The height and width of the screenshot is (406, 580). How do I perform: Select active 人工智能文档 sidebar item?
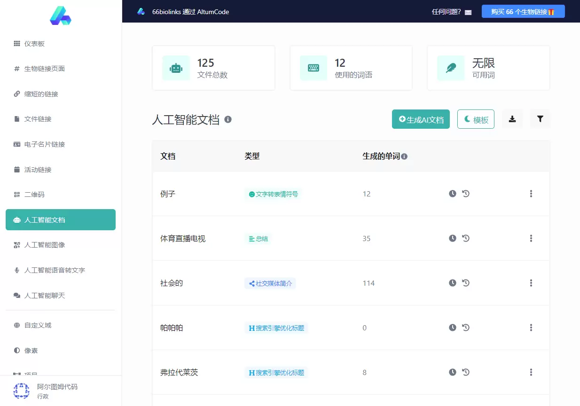coord(61,220)
